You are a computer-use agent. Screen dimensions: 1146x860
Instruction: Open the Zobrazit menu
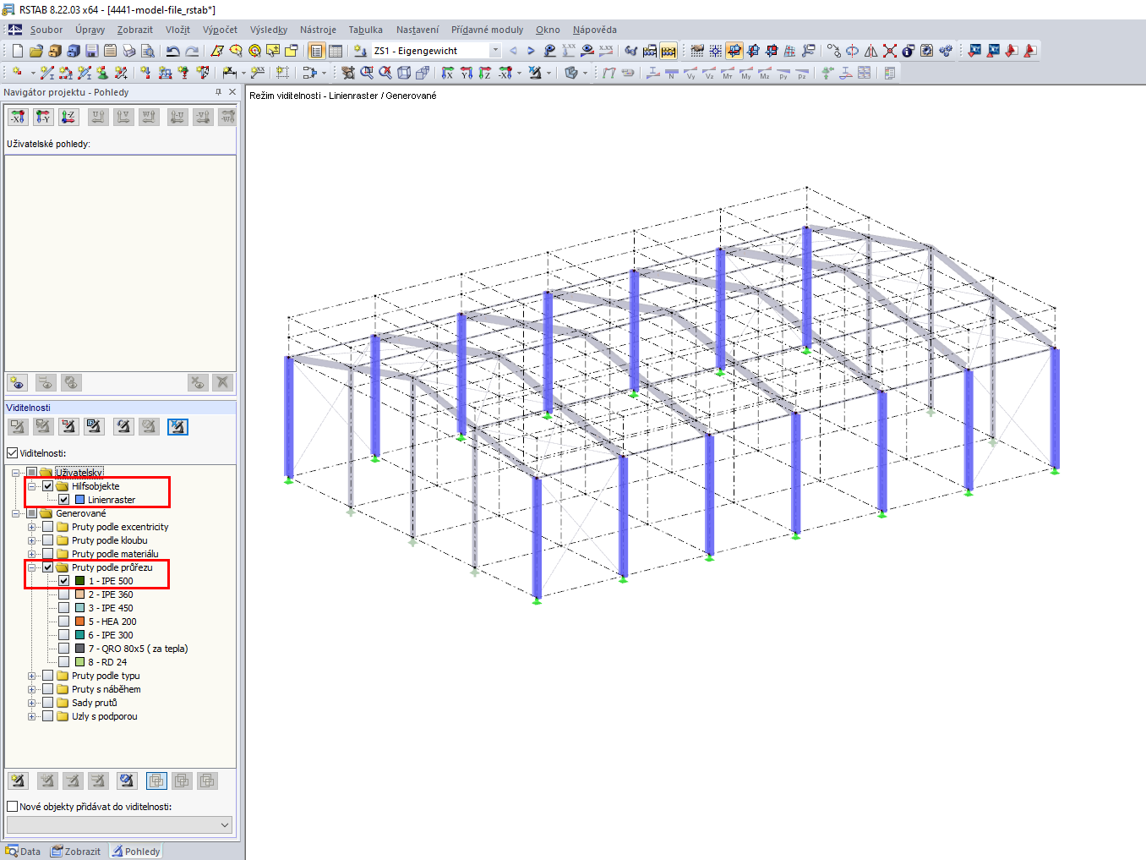click(135, 30)
